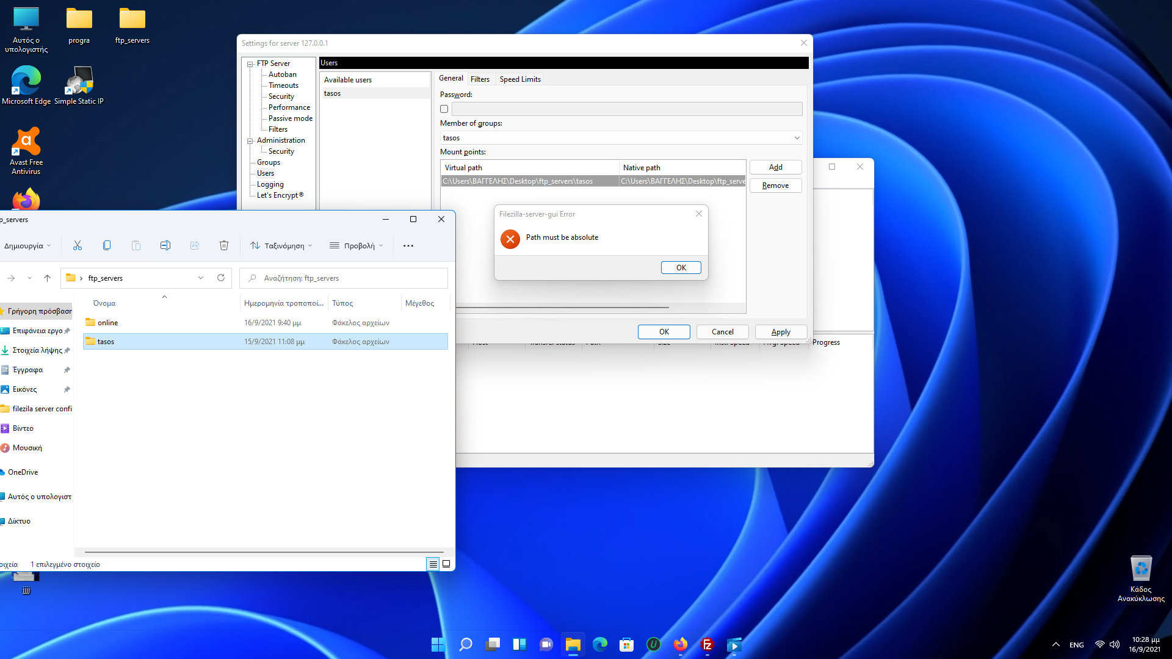This screenshot has width=1172, height=659.
Task: Open the Δημιουργία (New) dropdown
Action: (27, 246)
